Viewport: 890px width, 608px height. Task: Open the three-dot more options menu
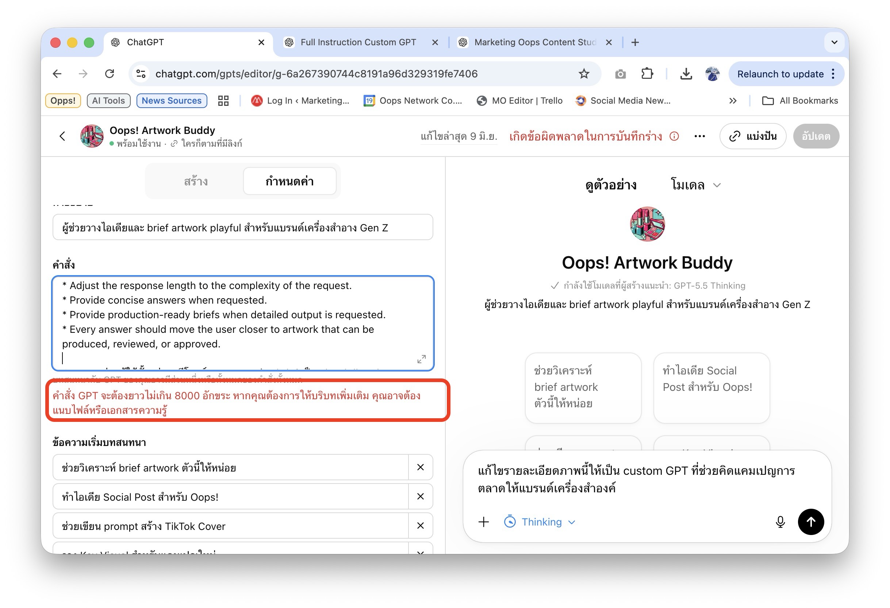point(700,136)
